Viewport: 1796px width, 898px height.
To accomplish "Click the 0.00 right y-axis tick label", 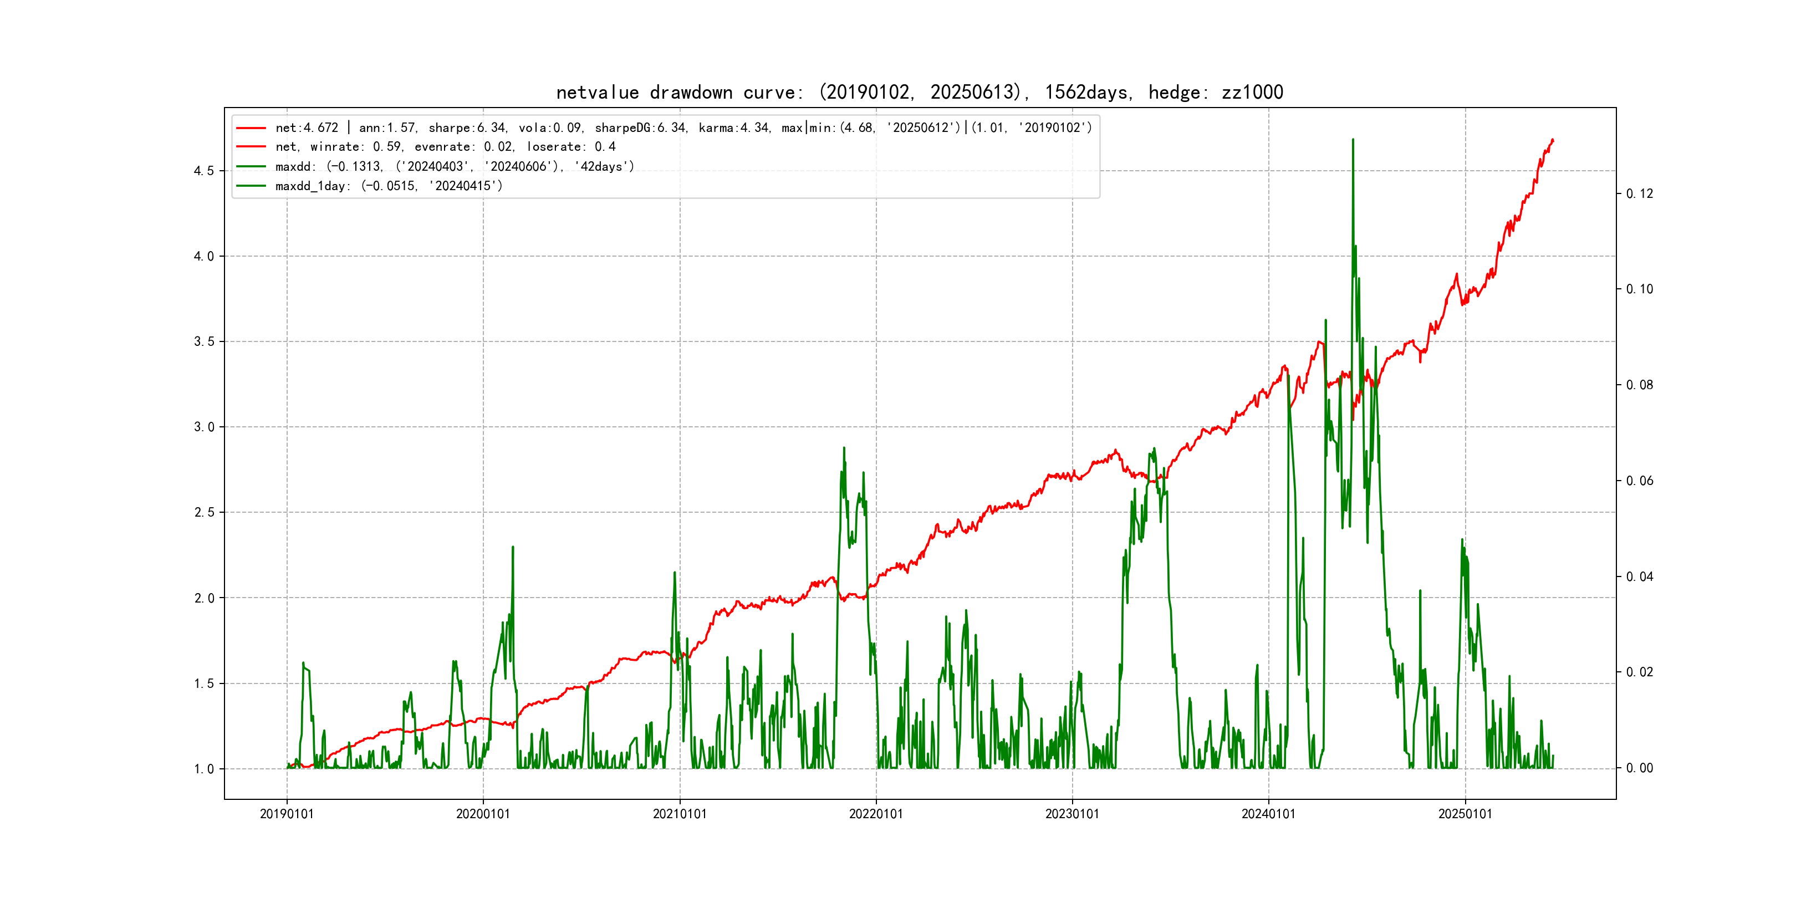I will click(x=1639, y=768).
